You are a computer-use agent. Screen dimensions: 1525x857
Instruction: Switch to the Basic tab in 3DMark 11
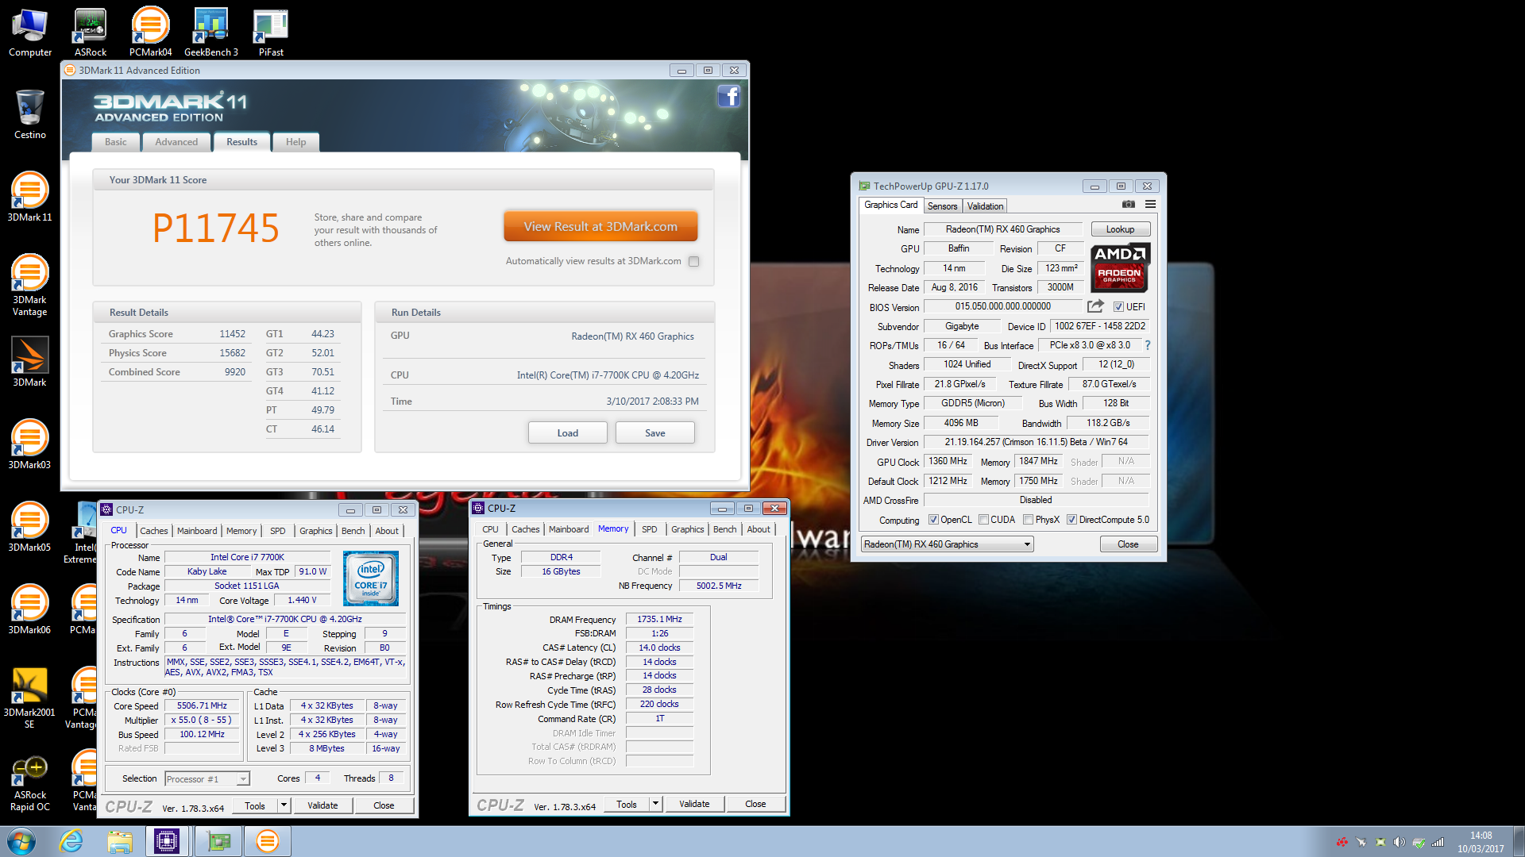[x=116, y=142]
